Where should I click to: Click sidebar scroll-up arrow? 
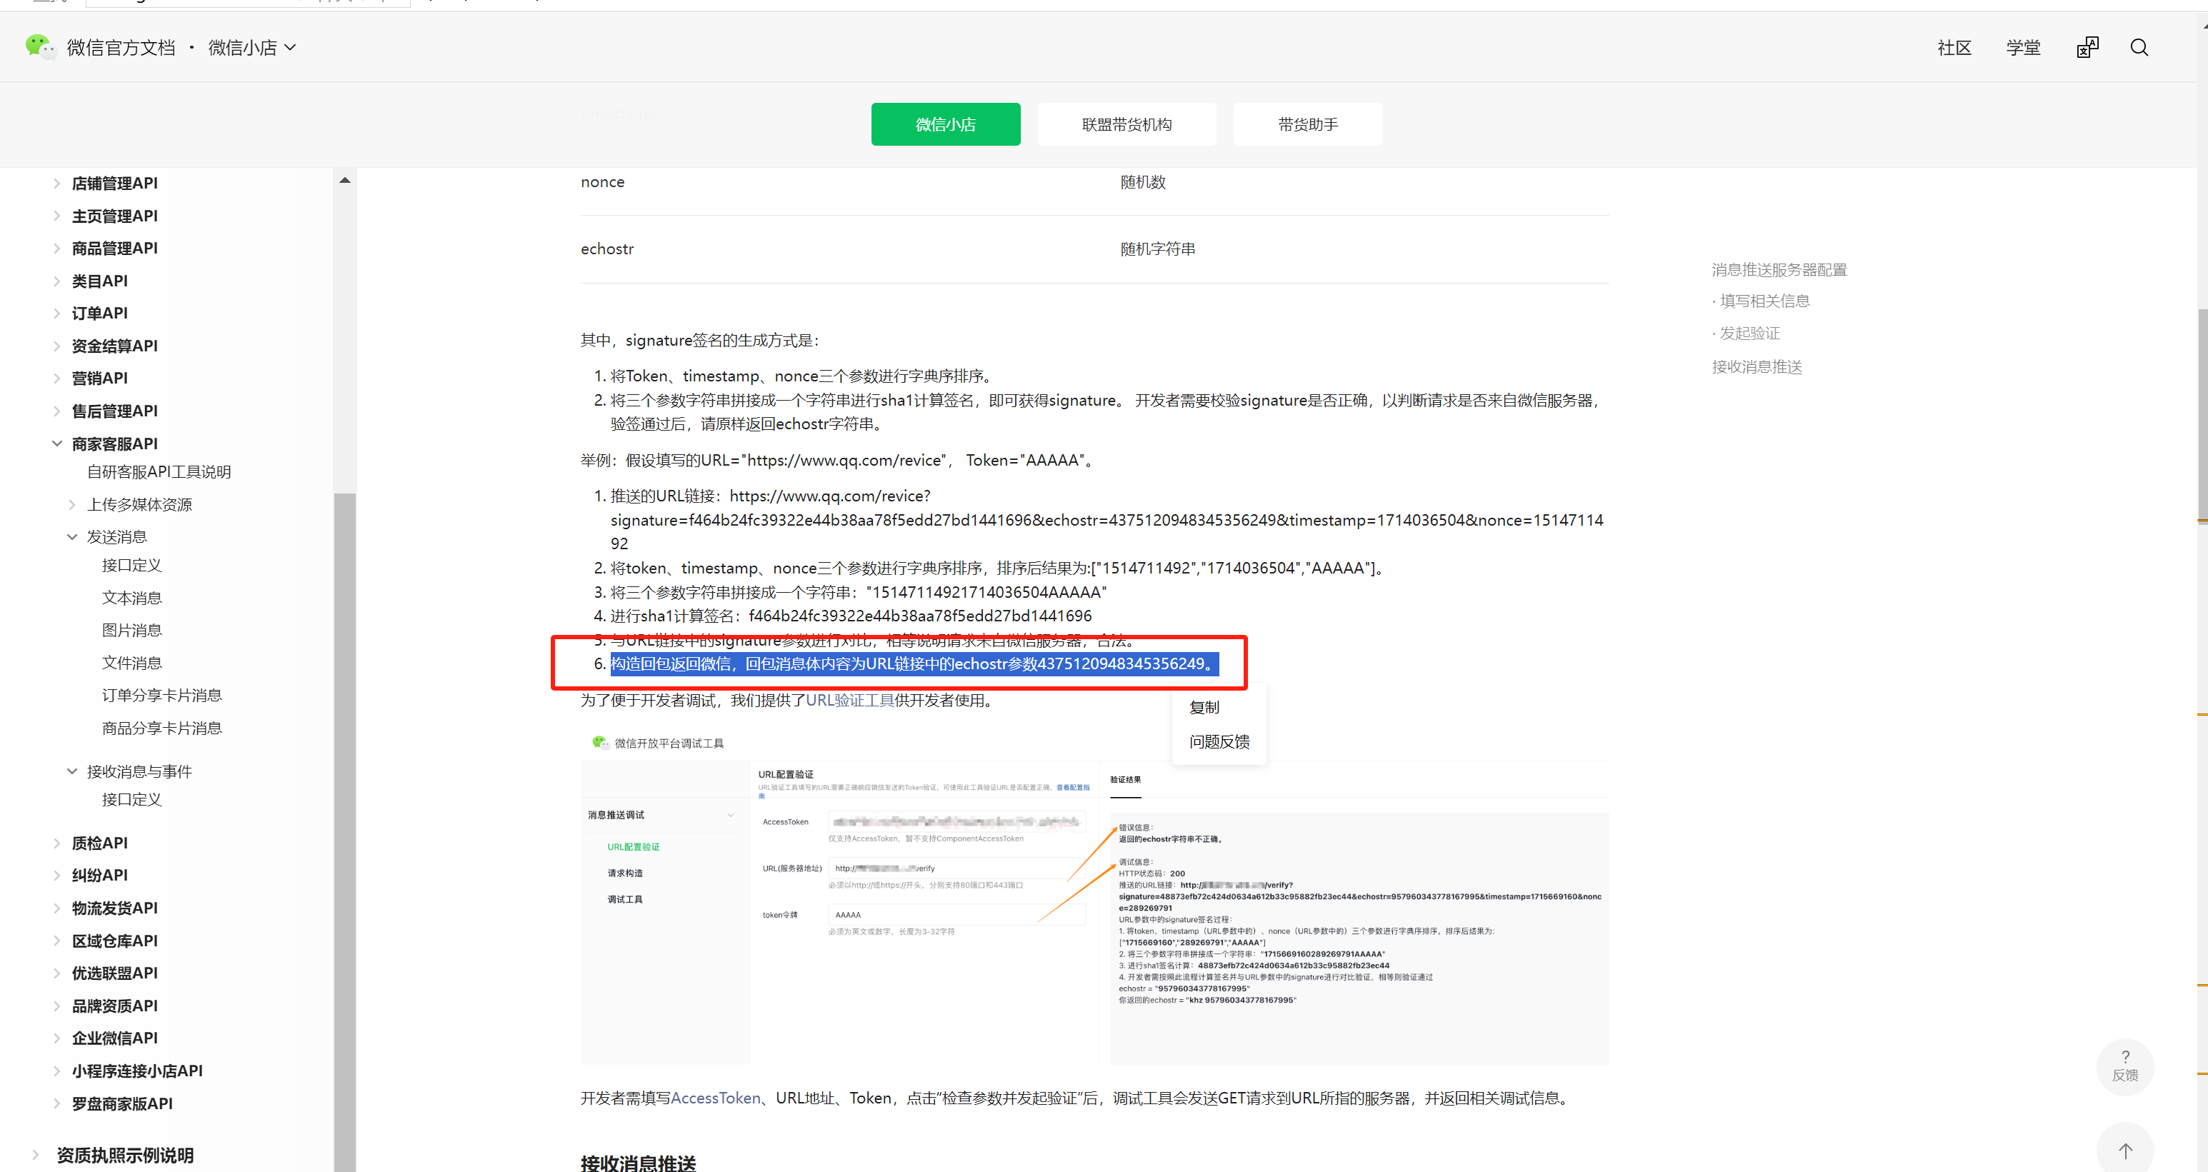[344, 181]
